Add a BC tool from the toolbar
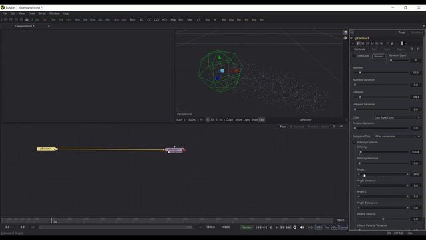Screen dimensions: 426x240 (142, 20)
